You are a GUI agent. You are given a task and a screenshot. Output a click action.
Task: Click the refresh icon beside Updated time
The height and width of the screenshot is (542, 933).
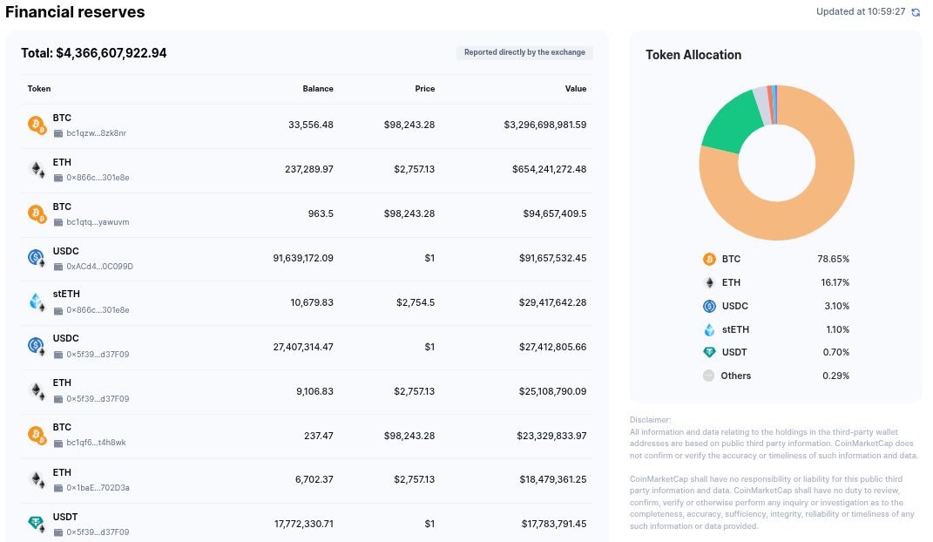pos(916,12)
